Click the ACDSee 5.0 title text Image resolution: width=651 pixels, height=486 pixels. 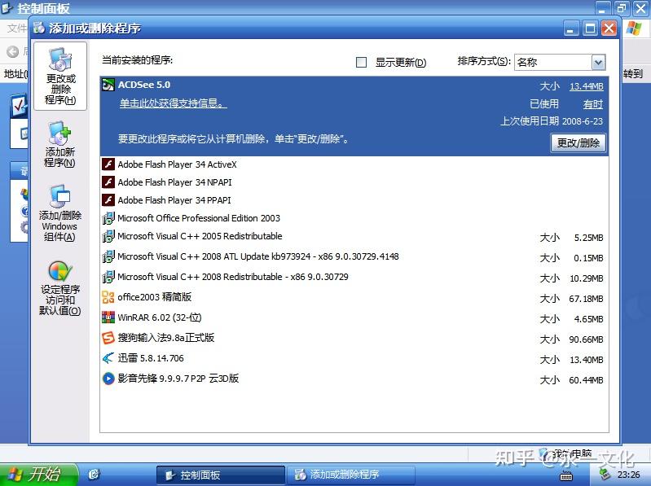pos(144,85)
